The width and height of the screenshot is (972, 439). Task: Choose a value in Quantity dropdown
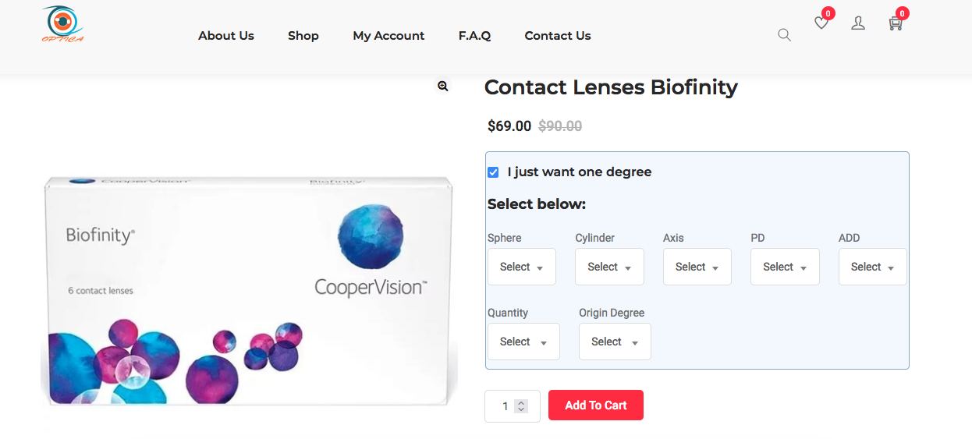[x=523, y=342]
